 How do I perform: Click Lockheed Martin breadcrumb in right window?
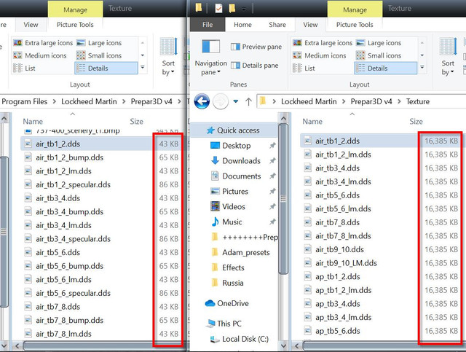click(309, 102)
